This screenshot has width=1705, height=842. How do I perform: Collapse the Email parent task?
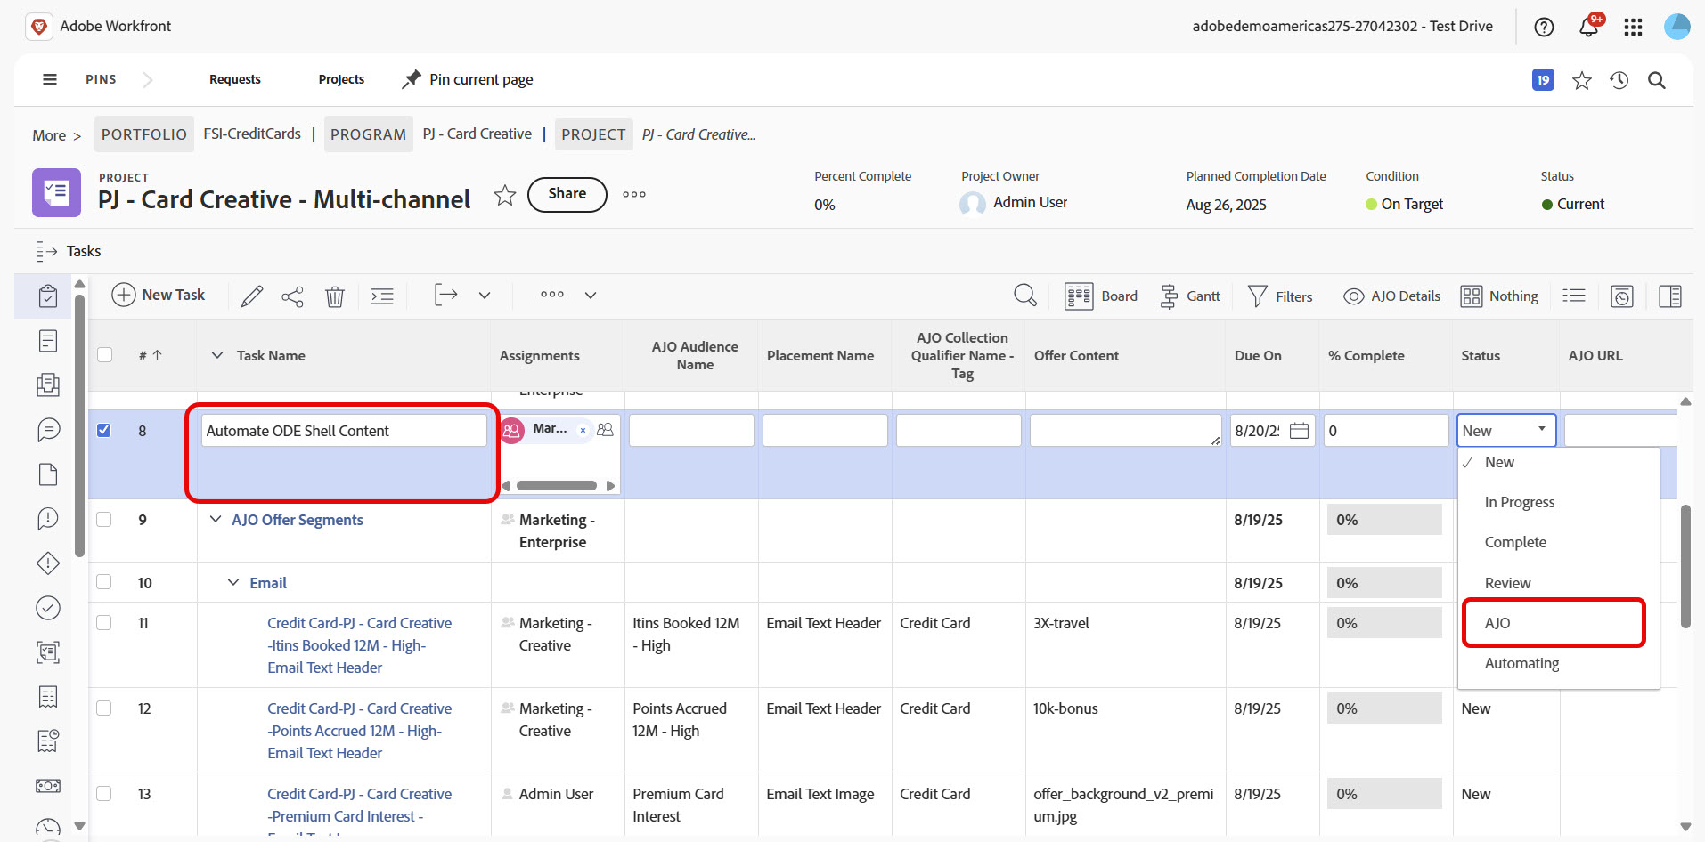[x=233, y=582]
